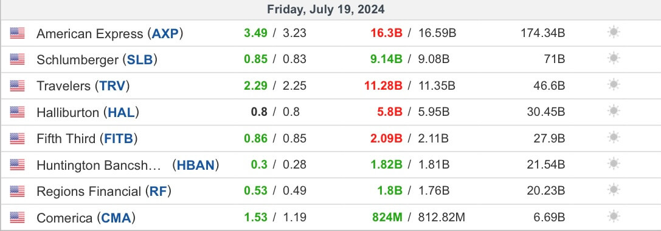This screenshot has width=661, height=231.
Task: Select Travelers revenue 11.28B
Action: pos(384,85)
